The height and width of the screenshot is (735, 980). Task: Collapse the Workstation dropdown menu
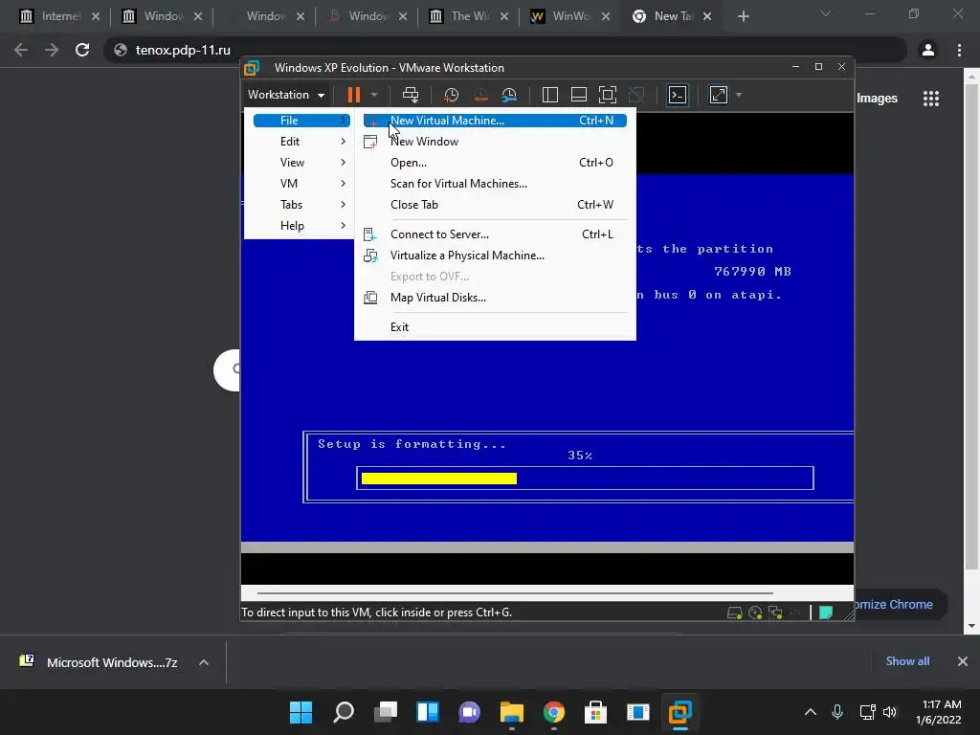[x=286, y=95]
